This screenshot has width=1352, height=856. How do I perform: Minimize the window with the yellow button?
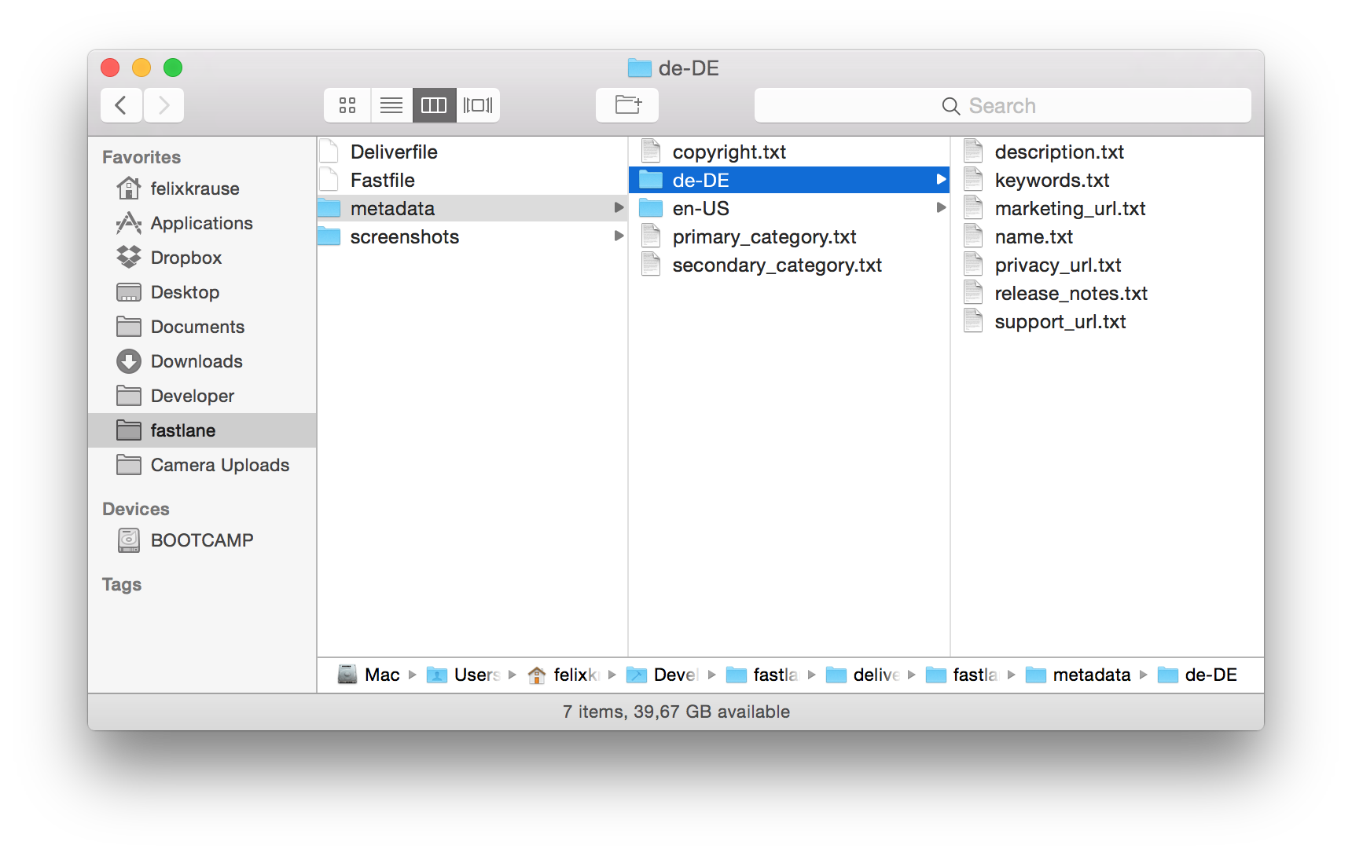point(141,68)
